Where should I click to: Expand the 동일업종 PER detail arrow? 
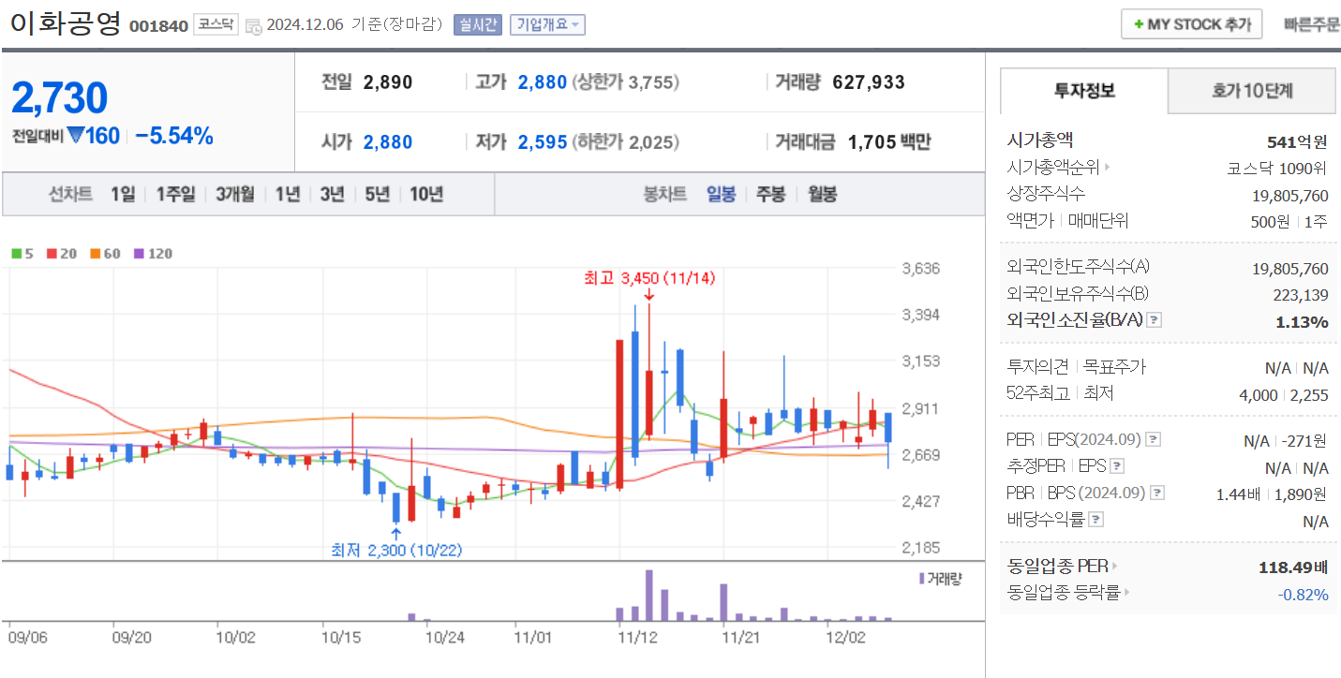pos(1113,566)
